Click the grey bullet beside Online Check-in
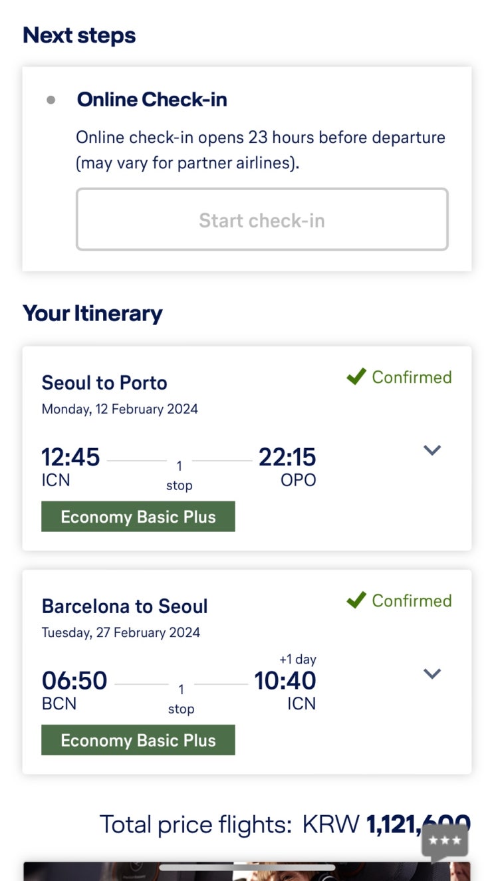The image size is (494, 881). point(51,100)
